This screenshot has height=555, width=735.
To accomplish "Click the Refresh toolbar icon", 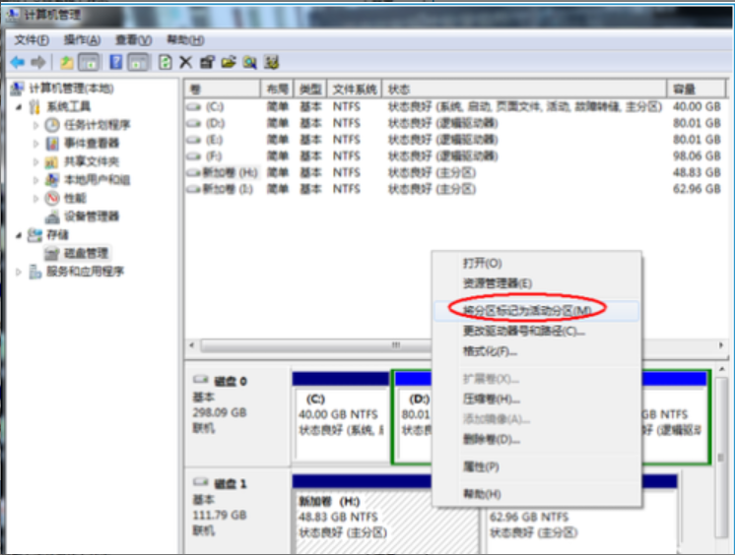I will pyautogui.click(x=166, y=62).
